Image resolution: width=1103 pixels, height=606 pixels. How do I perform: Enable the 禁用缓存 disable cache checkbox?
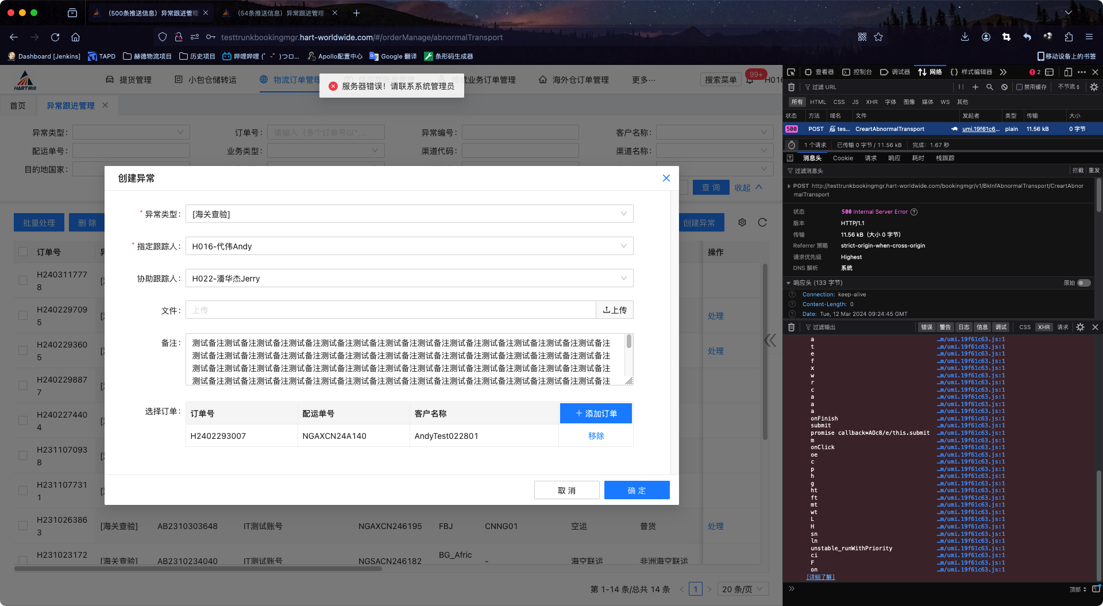[x=1019, y=87]
